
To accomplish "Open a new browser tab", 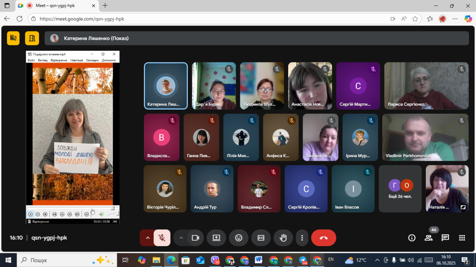I will pyautogui.click(x=105, y=6).
